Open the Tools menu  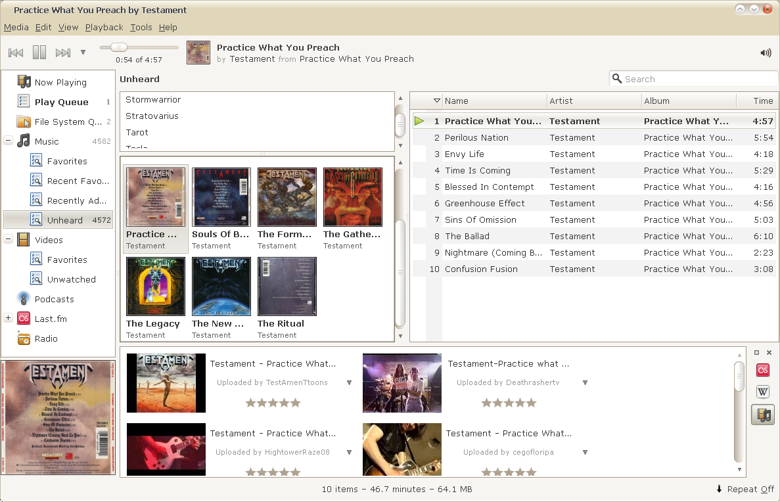pyautogui.click(x=141, y=28)
